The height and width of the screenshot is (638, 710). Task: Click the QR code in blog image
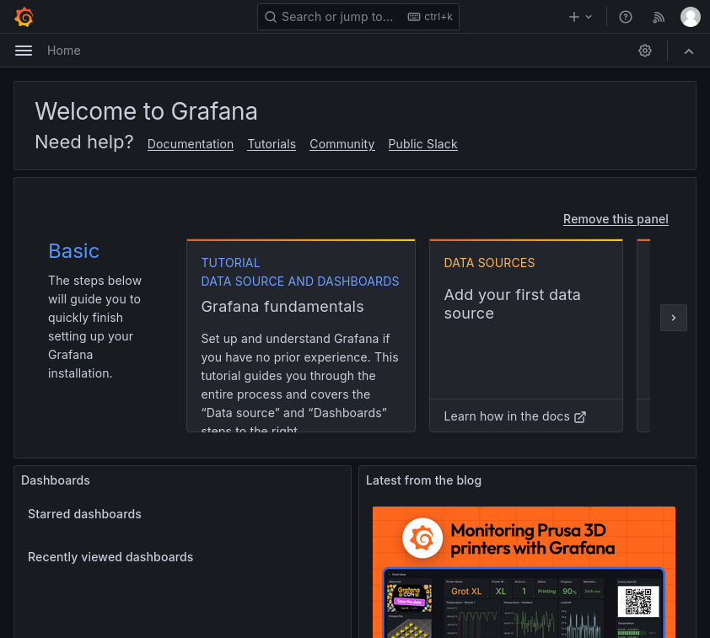pyautogui.click(x=637, y=602)
